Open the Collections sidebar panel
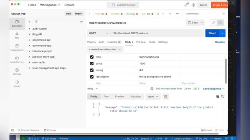The width and height of the screenshot is (250, 140). [x=17, y=23]
